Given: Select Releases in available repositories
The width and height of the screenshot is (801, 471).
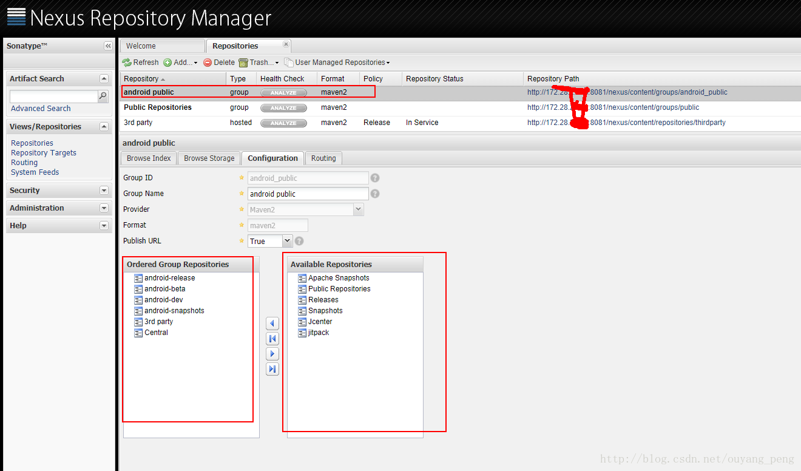Looking at the screenshot, I should pos(323,300).
